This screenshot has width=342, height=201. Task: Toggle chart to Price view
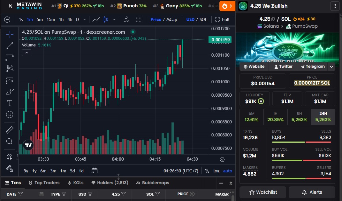(156, 19)
